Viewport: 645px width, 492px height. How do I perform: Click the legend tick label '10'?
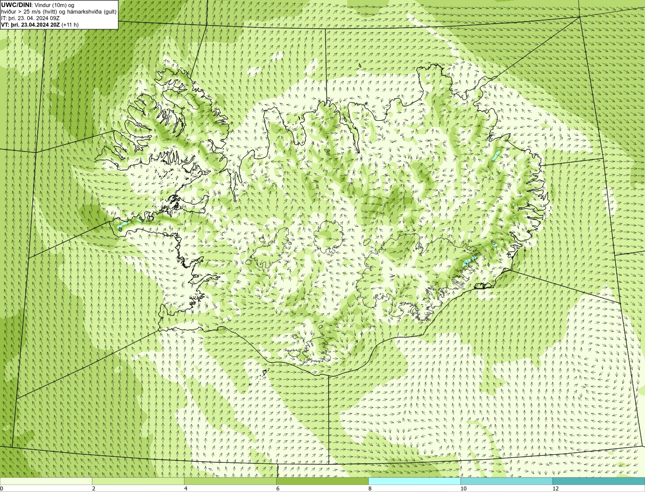[463, 488]
